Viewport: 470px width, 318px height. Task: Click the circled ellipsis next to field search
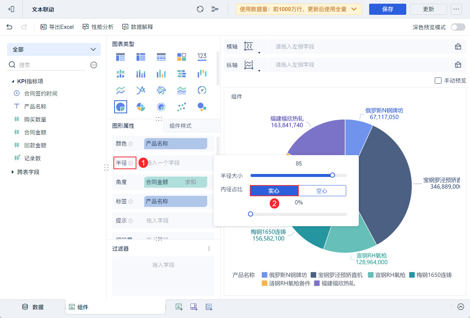94,65
